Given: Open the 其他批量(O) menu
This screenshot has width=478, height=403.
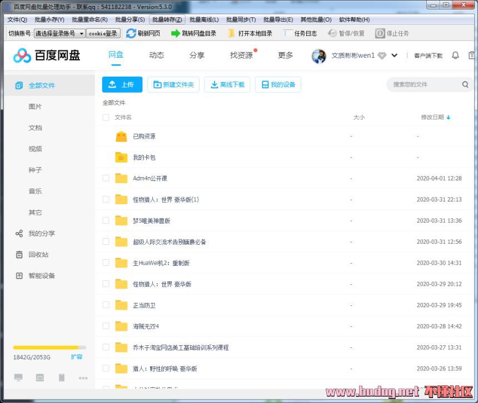Looking at the screenshot, I should point(316,20).
